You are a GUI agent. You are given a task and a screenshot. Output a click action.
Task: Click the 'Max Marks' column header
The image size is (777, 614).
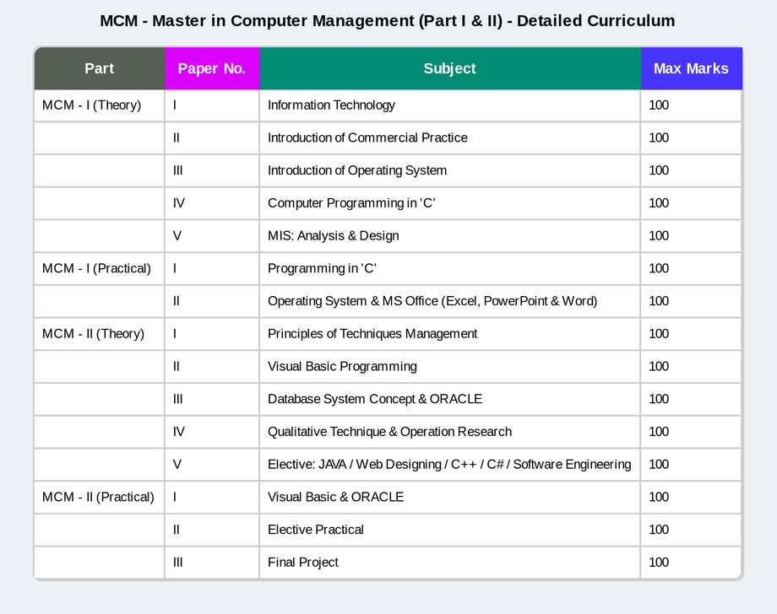coord(691,68)
